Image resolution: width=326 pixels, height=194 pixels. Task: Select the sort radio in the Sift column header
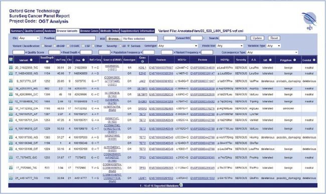270,60
